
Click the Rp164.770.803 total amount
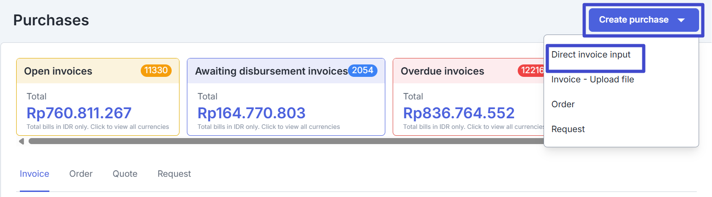pyautogui.click(x=251, y=113)
